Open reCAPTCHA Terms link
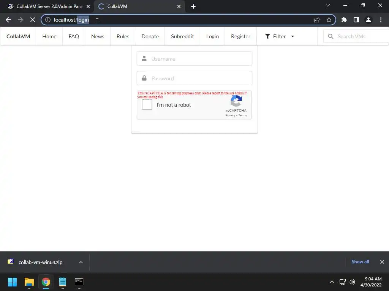 coord(243,115)
